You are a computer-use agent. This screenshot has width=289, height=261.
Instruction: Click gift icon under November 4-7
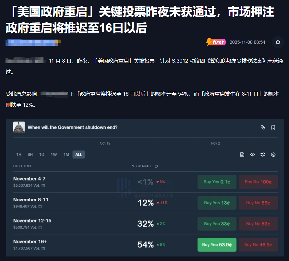43,185
